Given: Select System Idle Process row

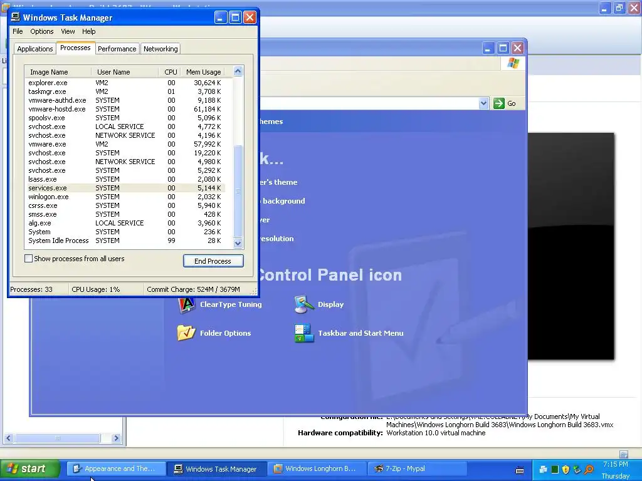Looking at the screenshot, I should [125, 240].
